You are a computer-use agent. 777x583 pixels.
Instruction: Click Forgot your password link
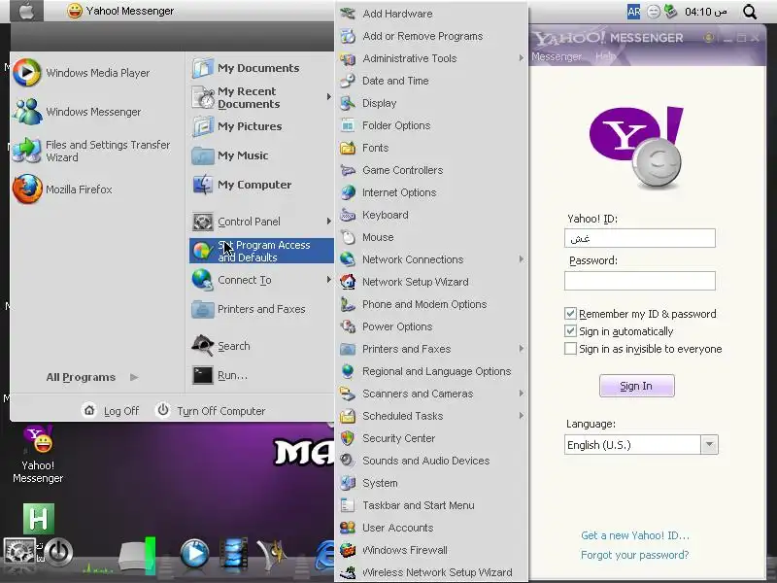[635, 555]
